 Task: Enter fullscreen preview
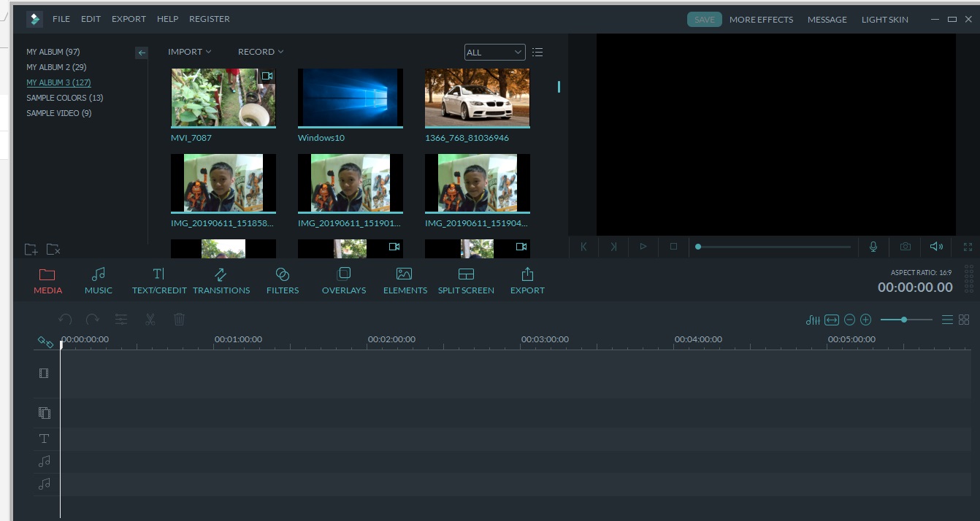[968, 247]
